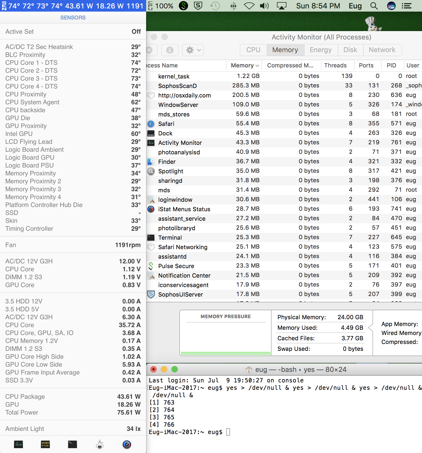Sort by the PID column header
422x453 pixels.
pos(392,65)
